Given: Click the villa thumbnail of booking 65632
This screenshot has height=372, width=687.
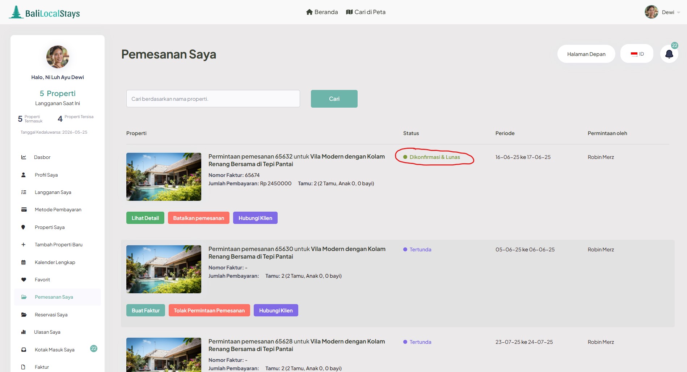Looking at the screenshot, I should coord(164,177).
